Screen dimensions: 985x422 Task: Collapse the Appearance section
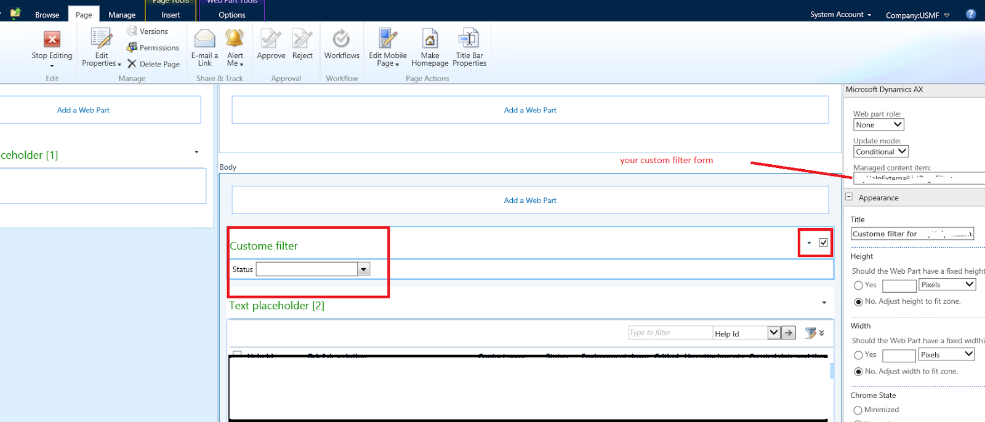coord(849,197)
